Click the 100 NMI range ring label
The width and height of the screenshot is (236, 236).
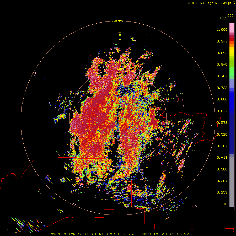pos(118,21)
